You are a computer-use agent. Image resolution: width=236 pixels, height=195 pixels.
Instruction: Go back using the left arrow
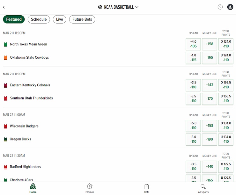tap(4, 7)
